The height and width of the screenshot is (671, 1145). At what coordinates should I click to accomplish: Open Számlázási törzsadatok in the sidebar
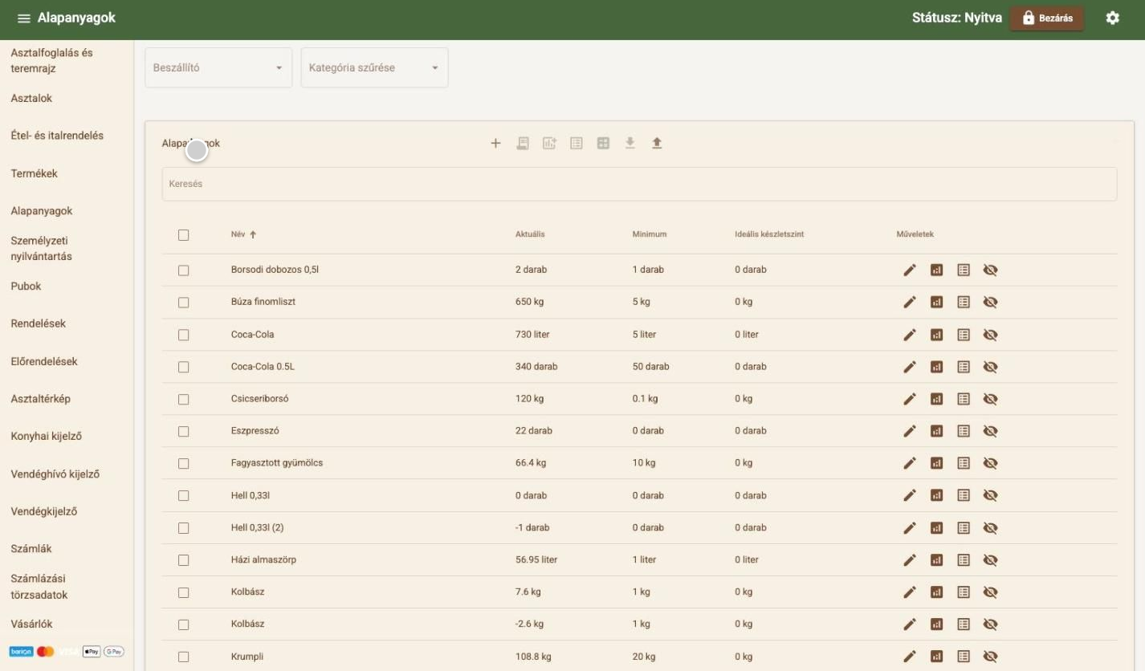tap(39, 587)
